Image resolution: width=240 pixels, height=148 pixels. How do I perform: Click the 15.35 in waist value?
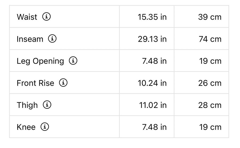[152, 17]
